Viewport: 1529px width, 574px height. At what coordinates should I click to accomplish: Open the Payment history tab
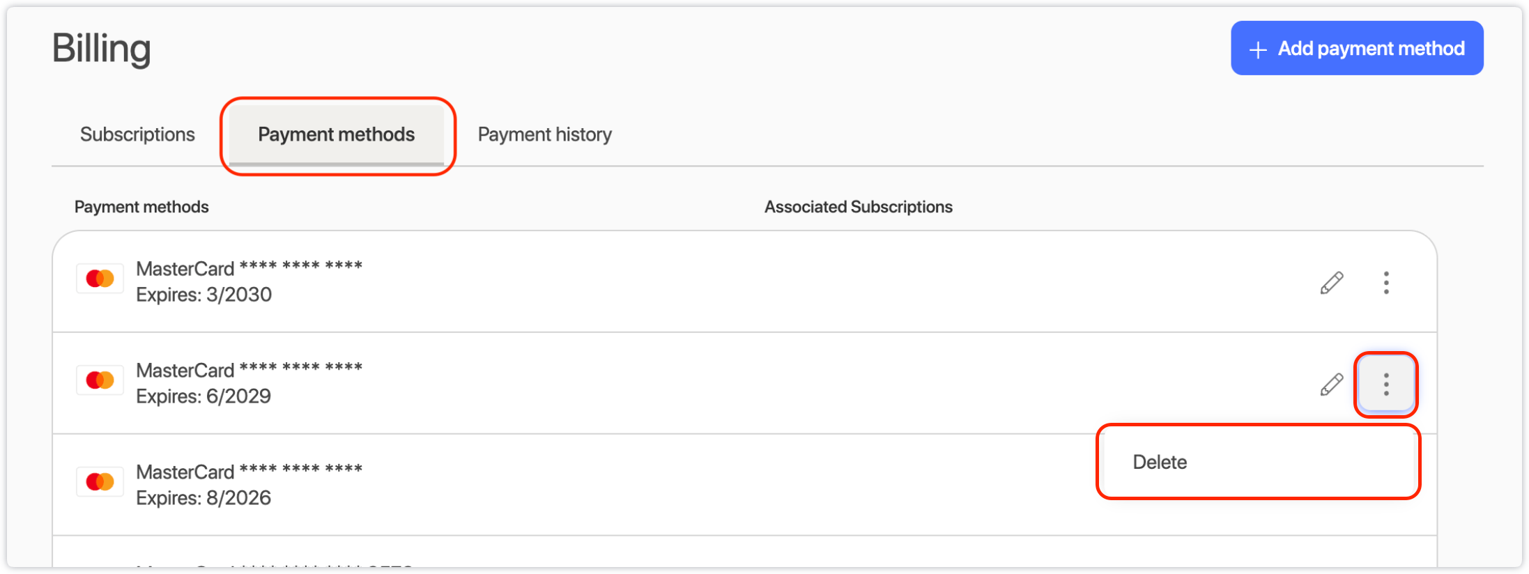(544, 134)
